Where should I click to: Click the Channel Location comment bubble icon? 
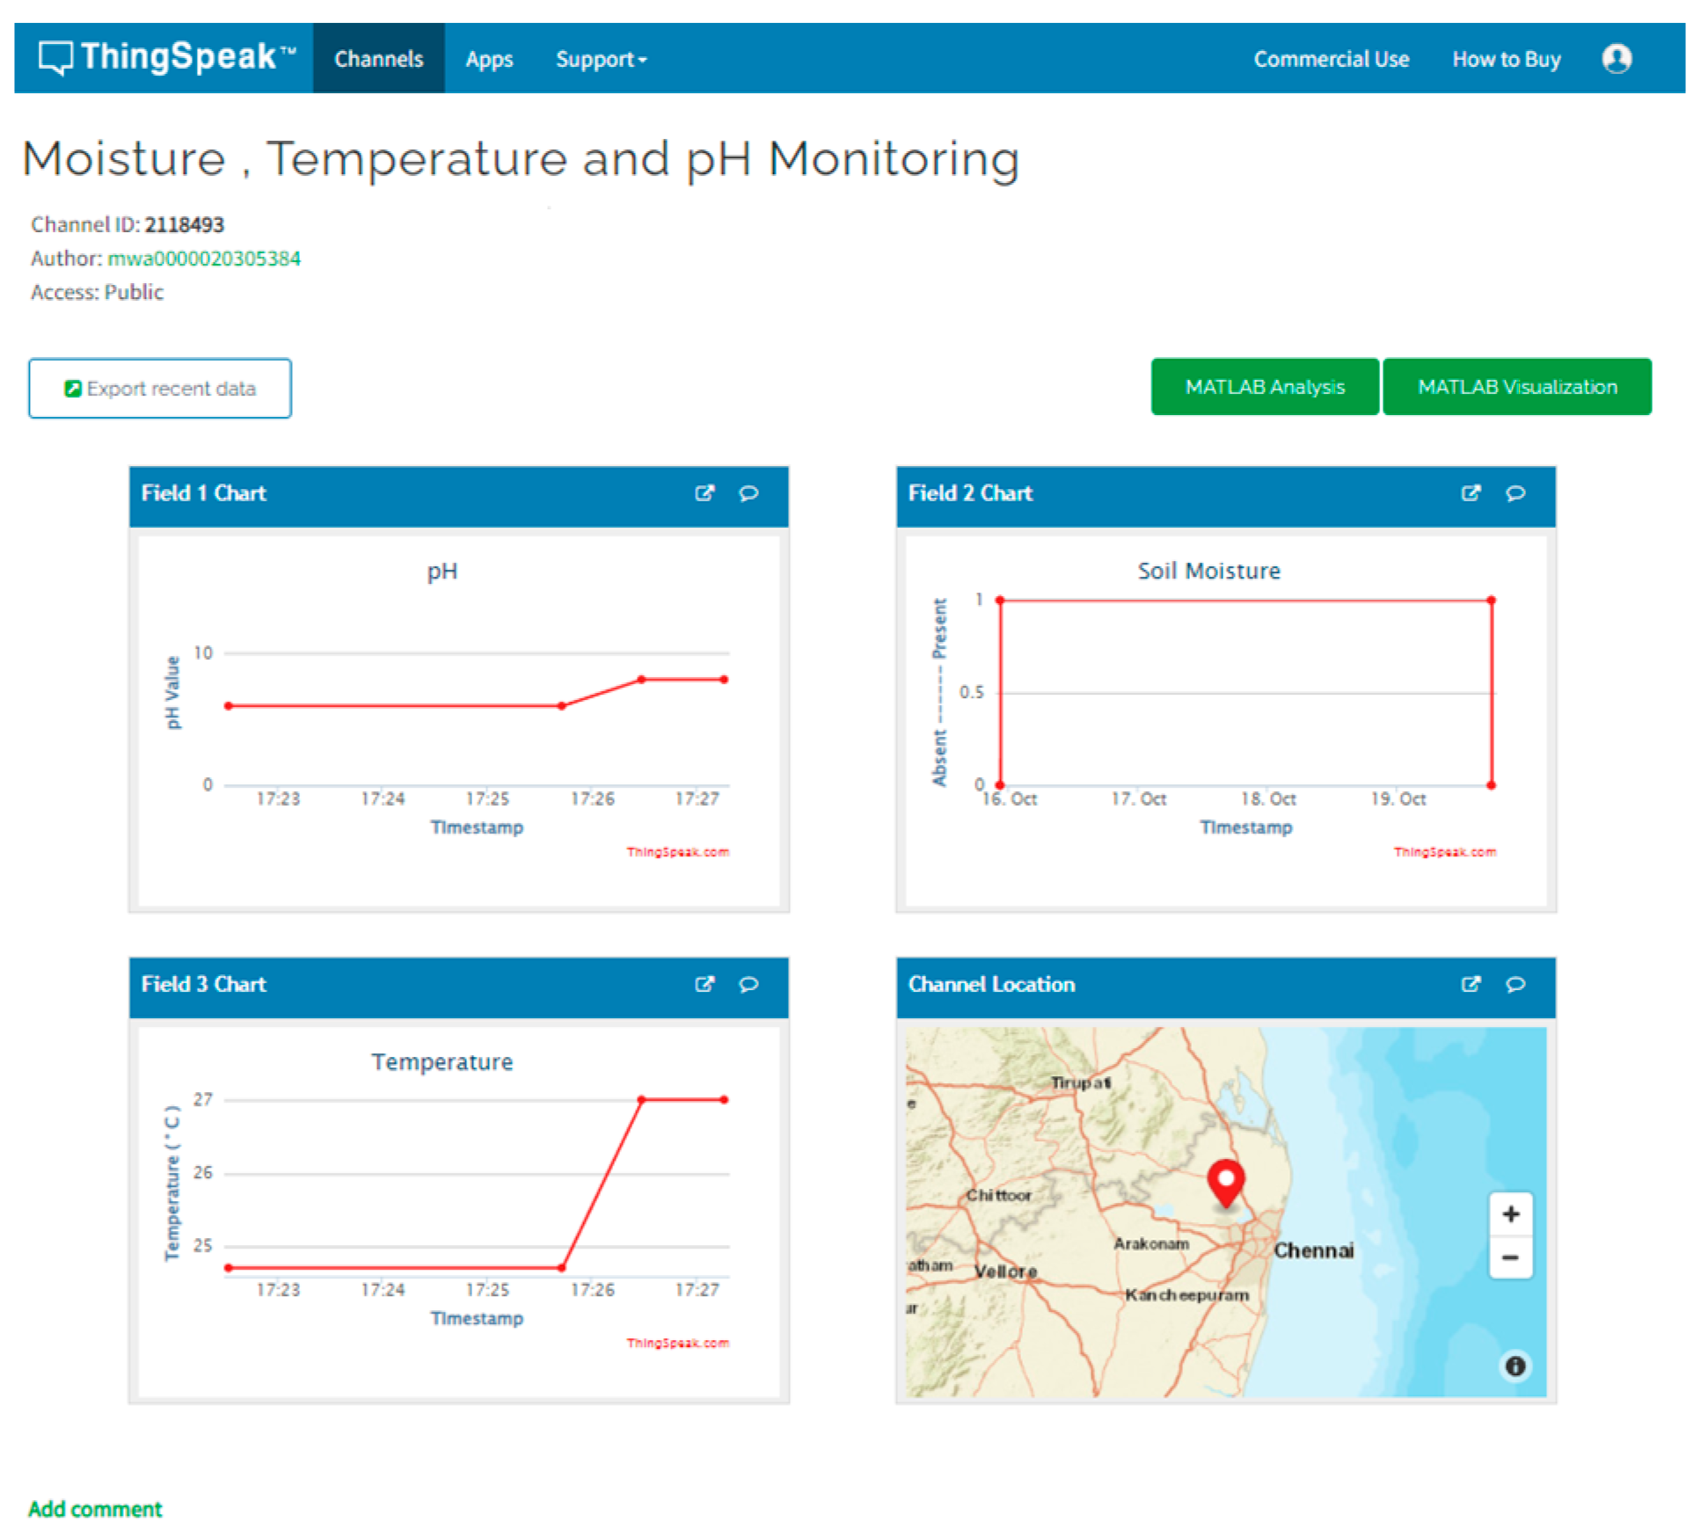tap(1515, 984)
